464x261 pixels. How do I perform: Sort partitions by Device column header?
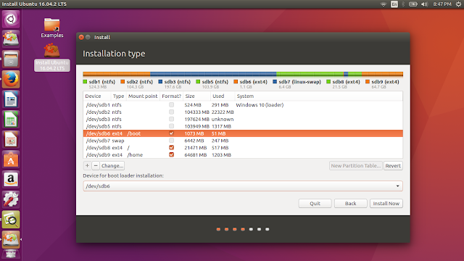click(97, 96)
